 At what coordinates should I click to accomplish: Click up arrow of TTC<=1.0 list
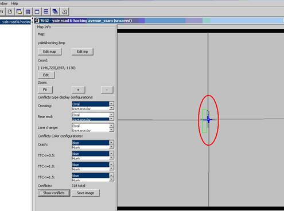[111, 164]
